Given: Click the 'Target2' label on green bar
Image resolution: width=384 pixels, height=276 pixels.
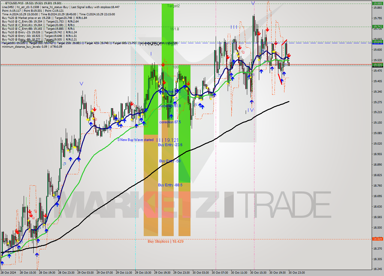Looking at the screenshot, I should coord(173,6).
